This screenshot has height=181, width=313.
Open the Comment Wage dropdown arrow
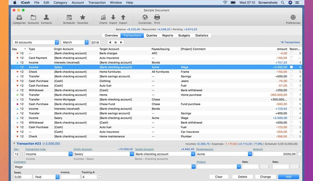point(194,167)
